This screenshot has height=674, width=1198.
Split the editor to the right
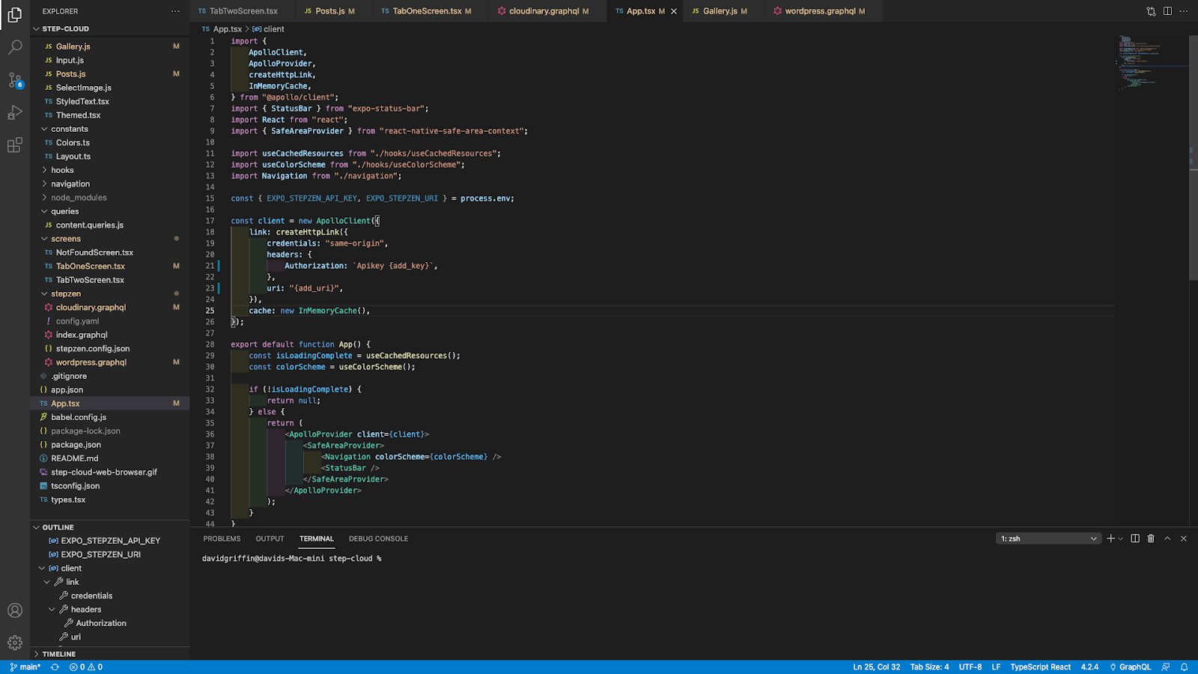1167,11
